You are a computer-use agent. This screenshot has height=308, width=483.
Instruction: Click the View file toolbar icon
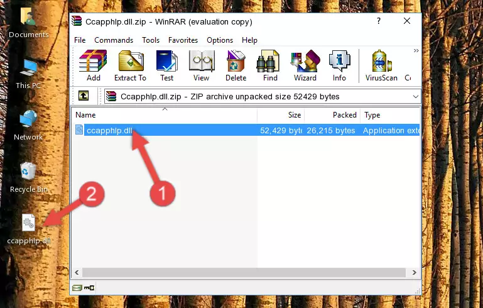(202, 65)
